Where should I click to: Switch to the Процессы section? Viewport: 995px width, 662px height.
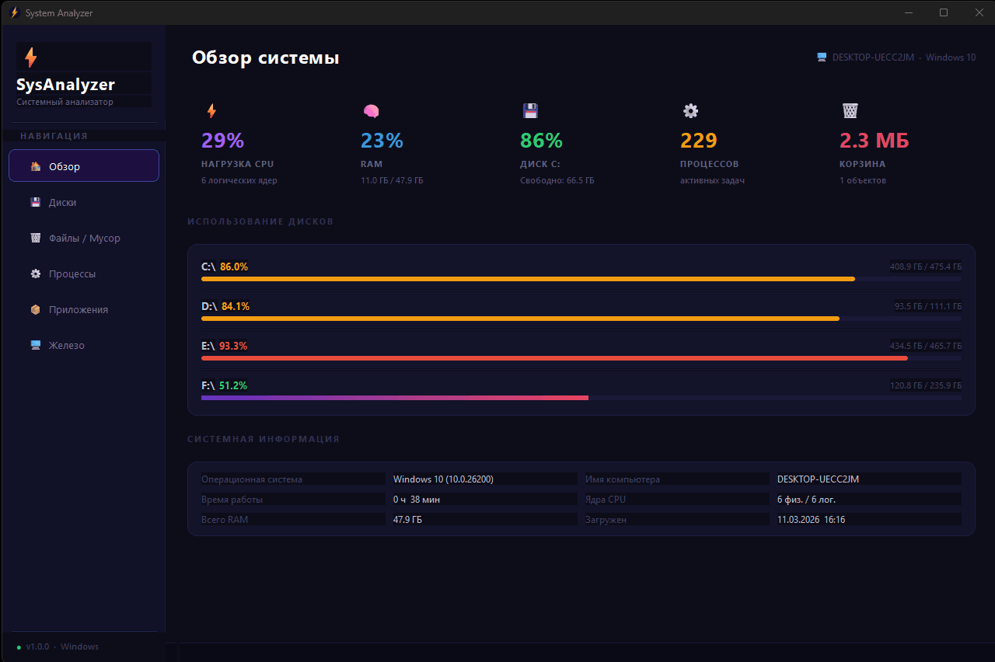tap(83, 274)
